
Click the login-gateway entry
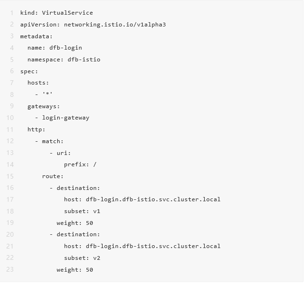pos(66,118)
